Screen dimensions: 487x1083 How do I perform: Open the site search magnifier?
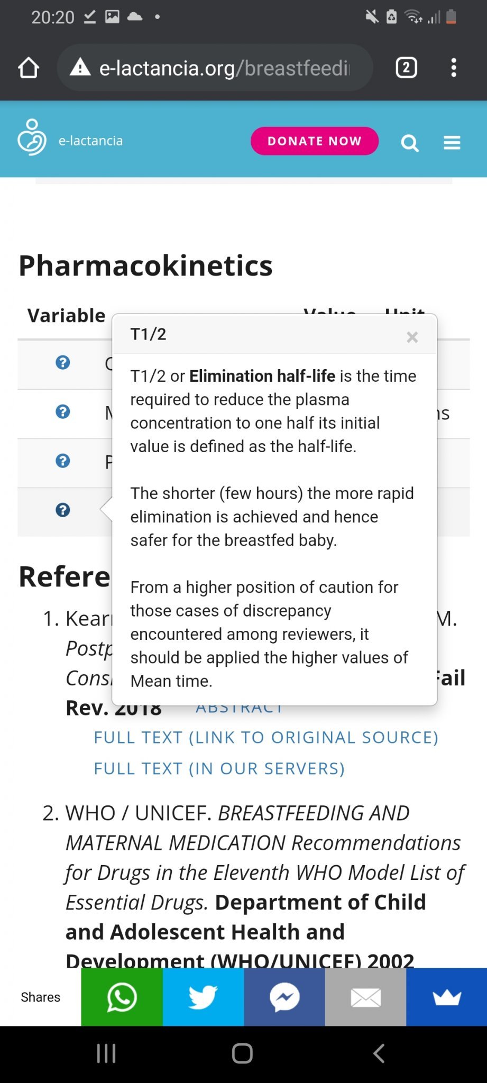coord(409,142)
